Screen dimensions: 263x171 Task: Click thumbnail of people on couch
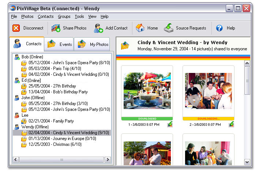pos(208,153)
